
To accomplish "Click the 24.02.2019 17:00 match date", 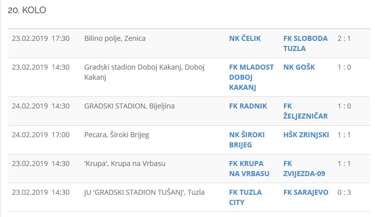I will (x=40, y=135).
